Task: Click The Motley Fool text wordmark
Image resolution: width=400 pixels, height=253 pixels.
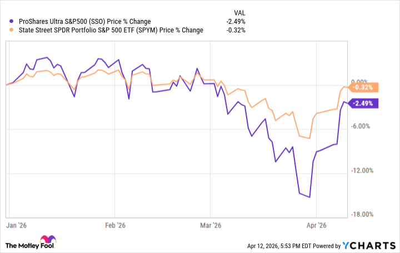Action: click(x=30, y=246)
